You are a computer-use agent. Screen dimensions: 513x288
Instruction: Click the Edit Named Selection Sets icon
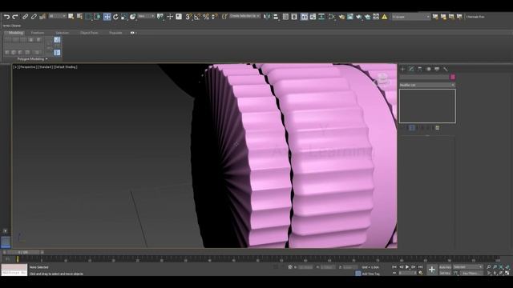click(x=224, y=17)
